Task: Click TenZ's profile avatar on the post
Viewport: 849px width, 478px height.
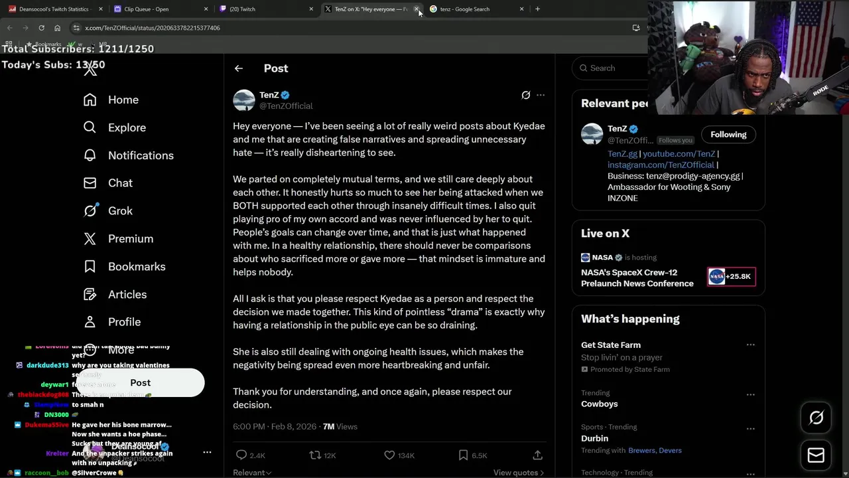Action: (243, 100)
